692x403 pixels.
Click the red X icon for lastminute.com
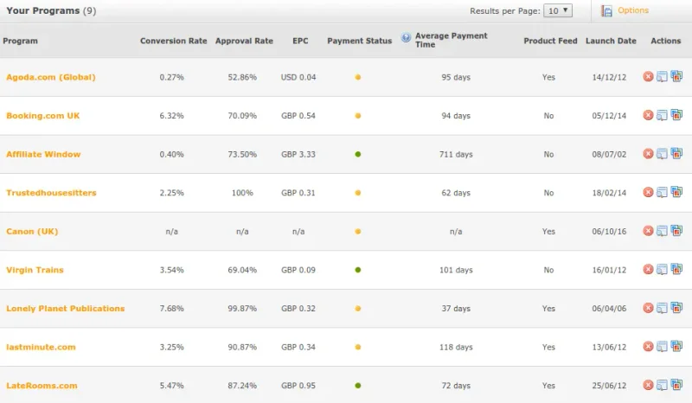click(648, 347)
